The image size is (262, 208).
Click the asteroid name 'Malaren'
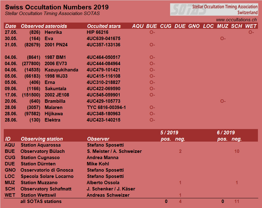[53, 107]
